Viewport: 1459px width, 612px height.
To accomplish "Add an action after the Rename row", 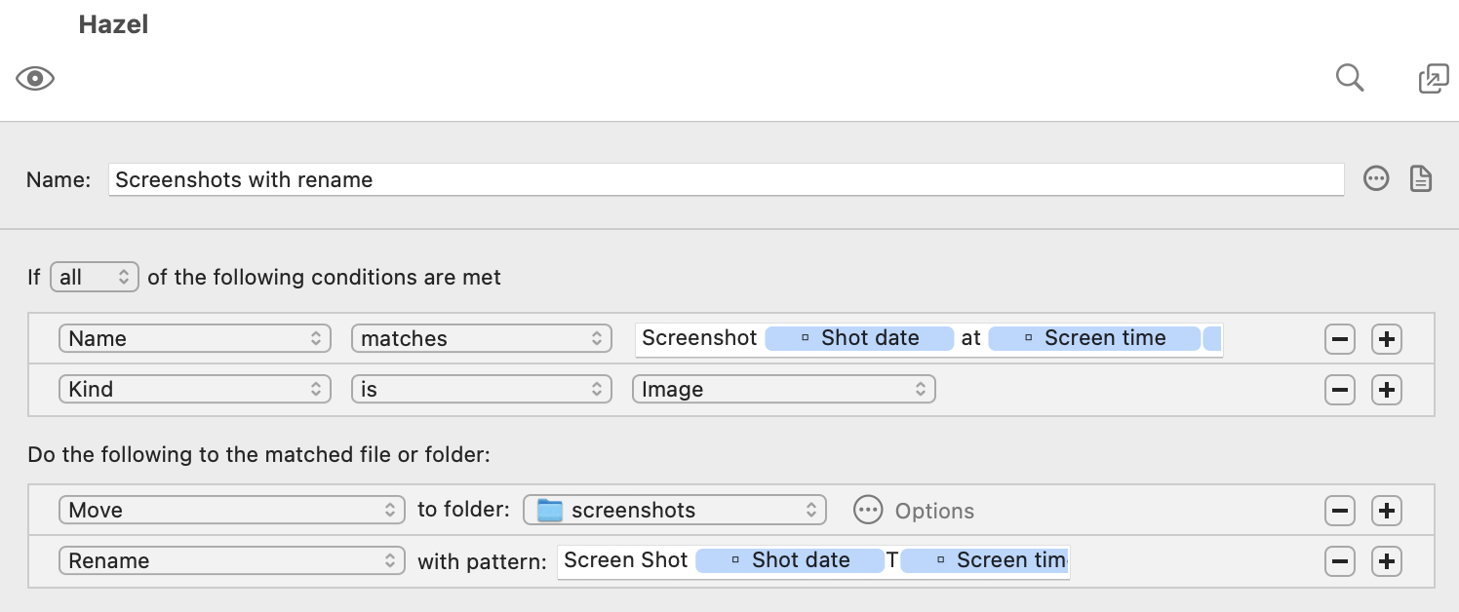I will click(1386, 561).
